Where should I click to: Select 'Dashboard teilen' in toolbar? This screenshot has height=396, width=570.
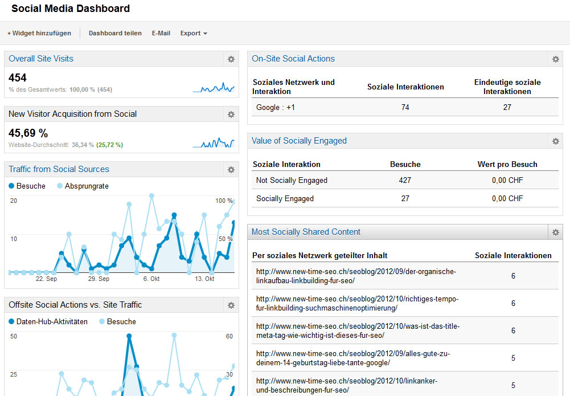115,33
